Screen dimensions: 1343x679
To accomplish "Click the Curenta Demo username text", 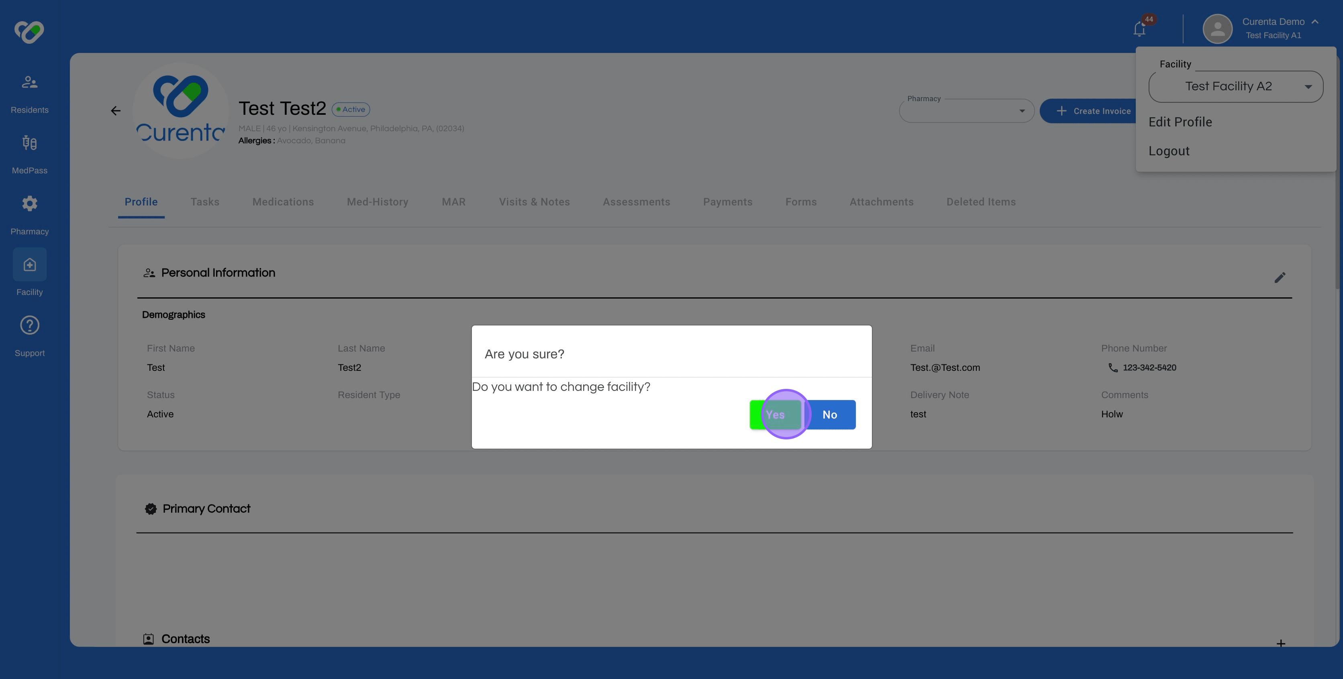I will 1273,21.
